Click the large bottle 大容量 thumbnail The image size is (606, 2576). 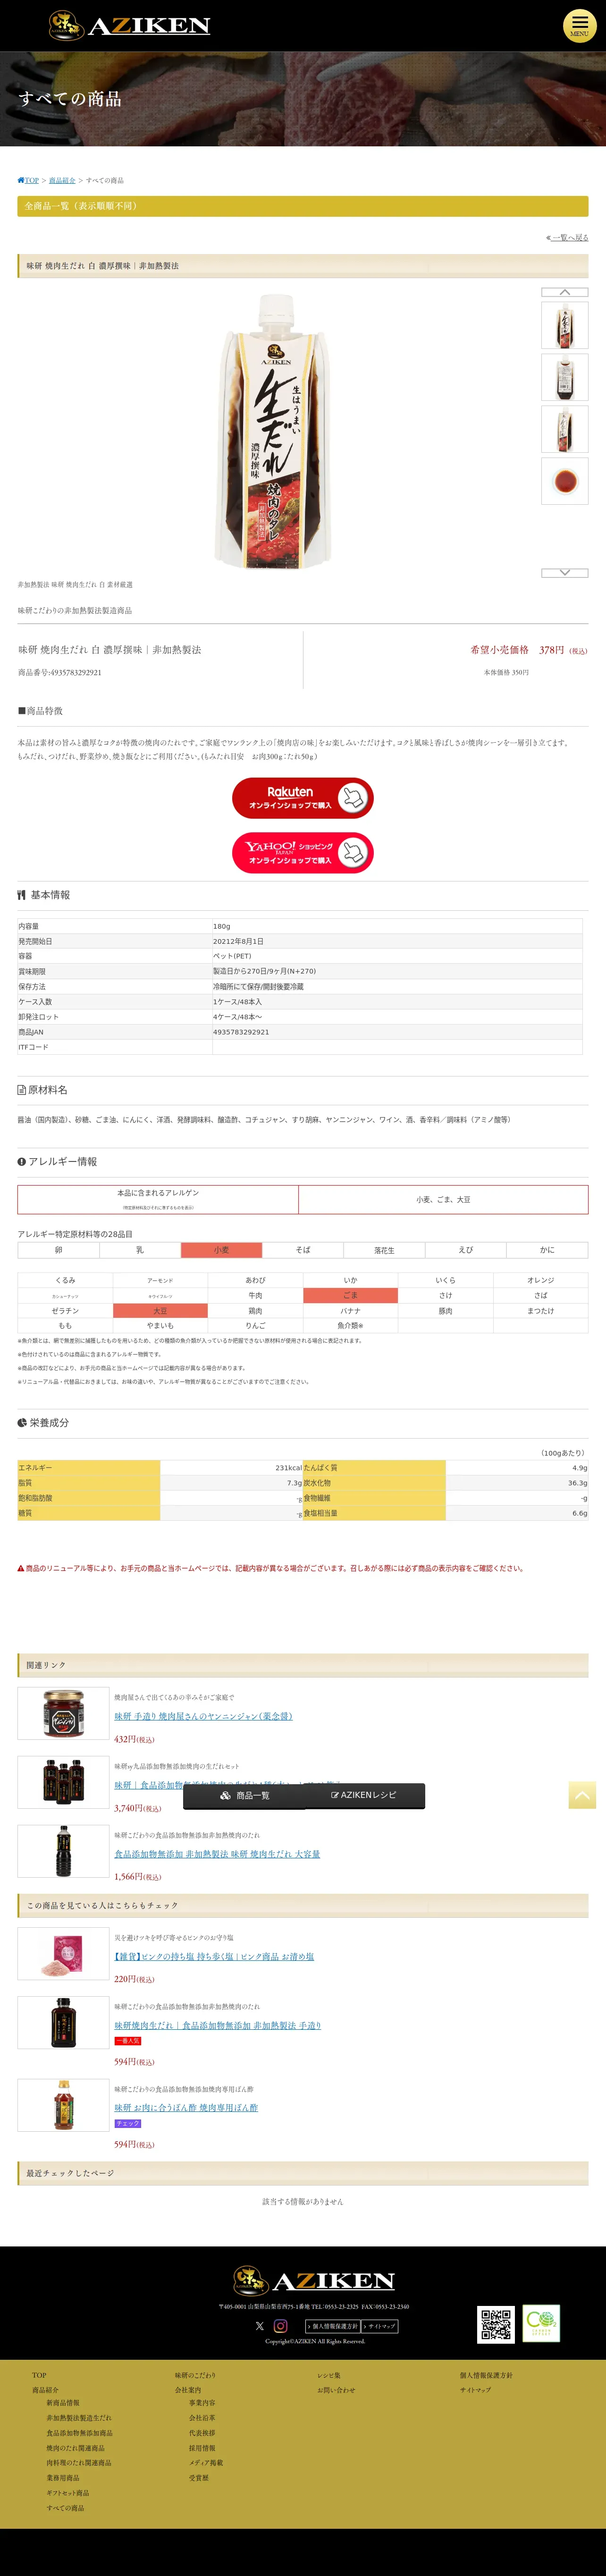(x=63, y=1851)
